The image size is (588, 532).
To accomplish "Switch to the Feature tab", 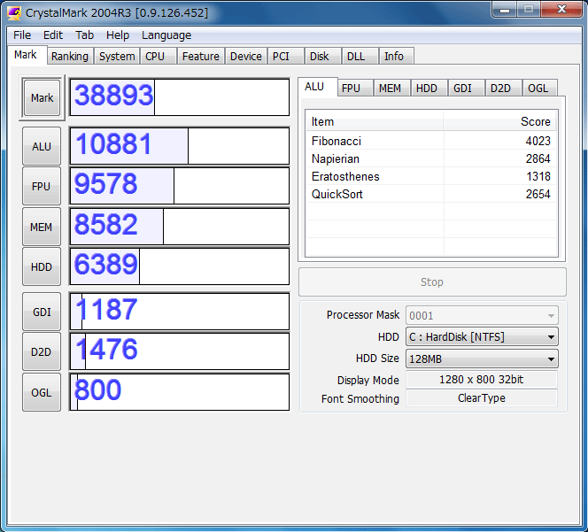I will pyautogui.click(x=201, y=57).
